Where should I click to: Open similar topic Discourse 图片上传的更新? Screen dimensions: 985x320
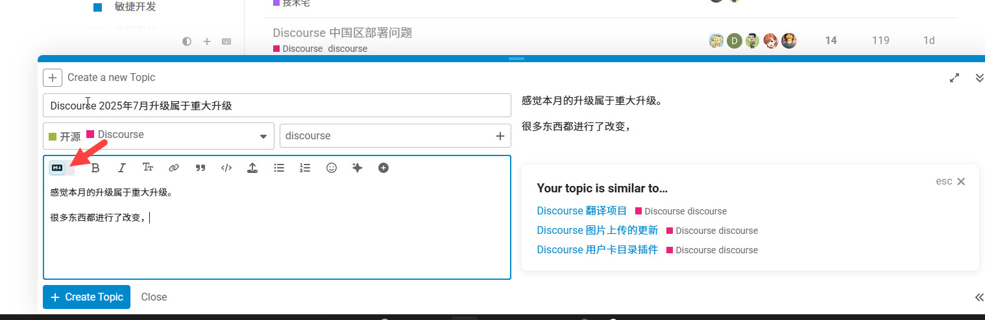[598, 230]
